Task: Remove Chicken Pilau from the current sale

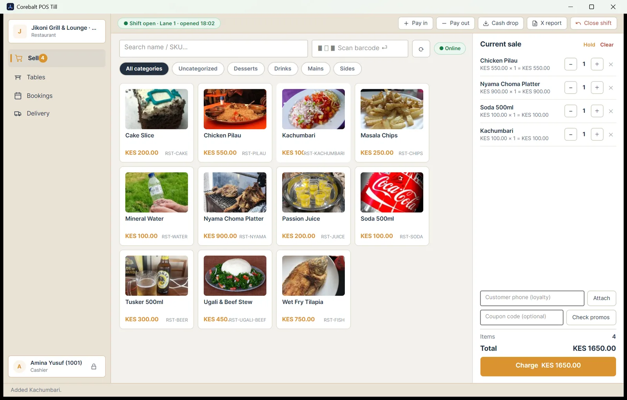Action: (611, 64)
